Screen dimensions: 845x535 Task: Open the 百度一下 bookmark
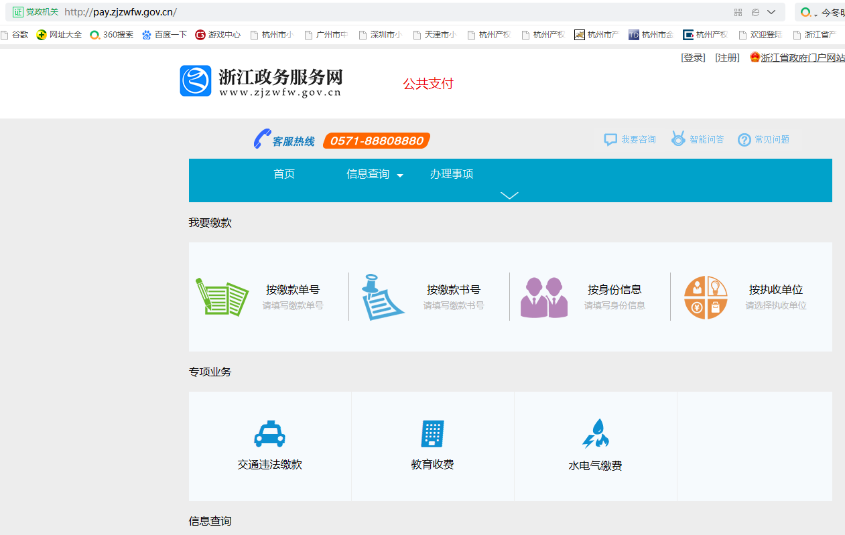(164, 35)
